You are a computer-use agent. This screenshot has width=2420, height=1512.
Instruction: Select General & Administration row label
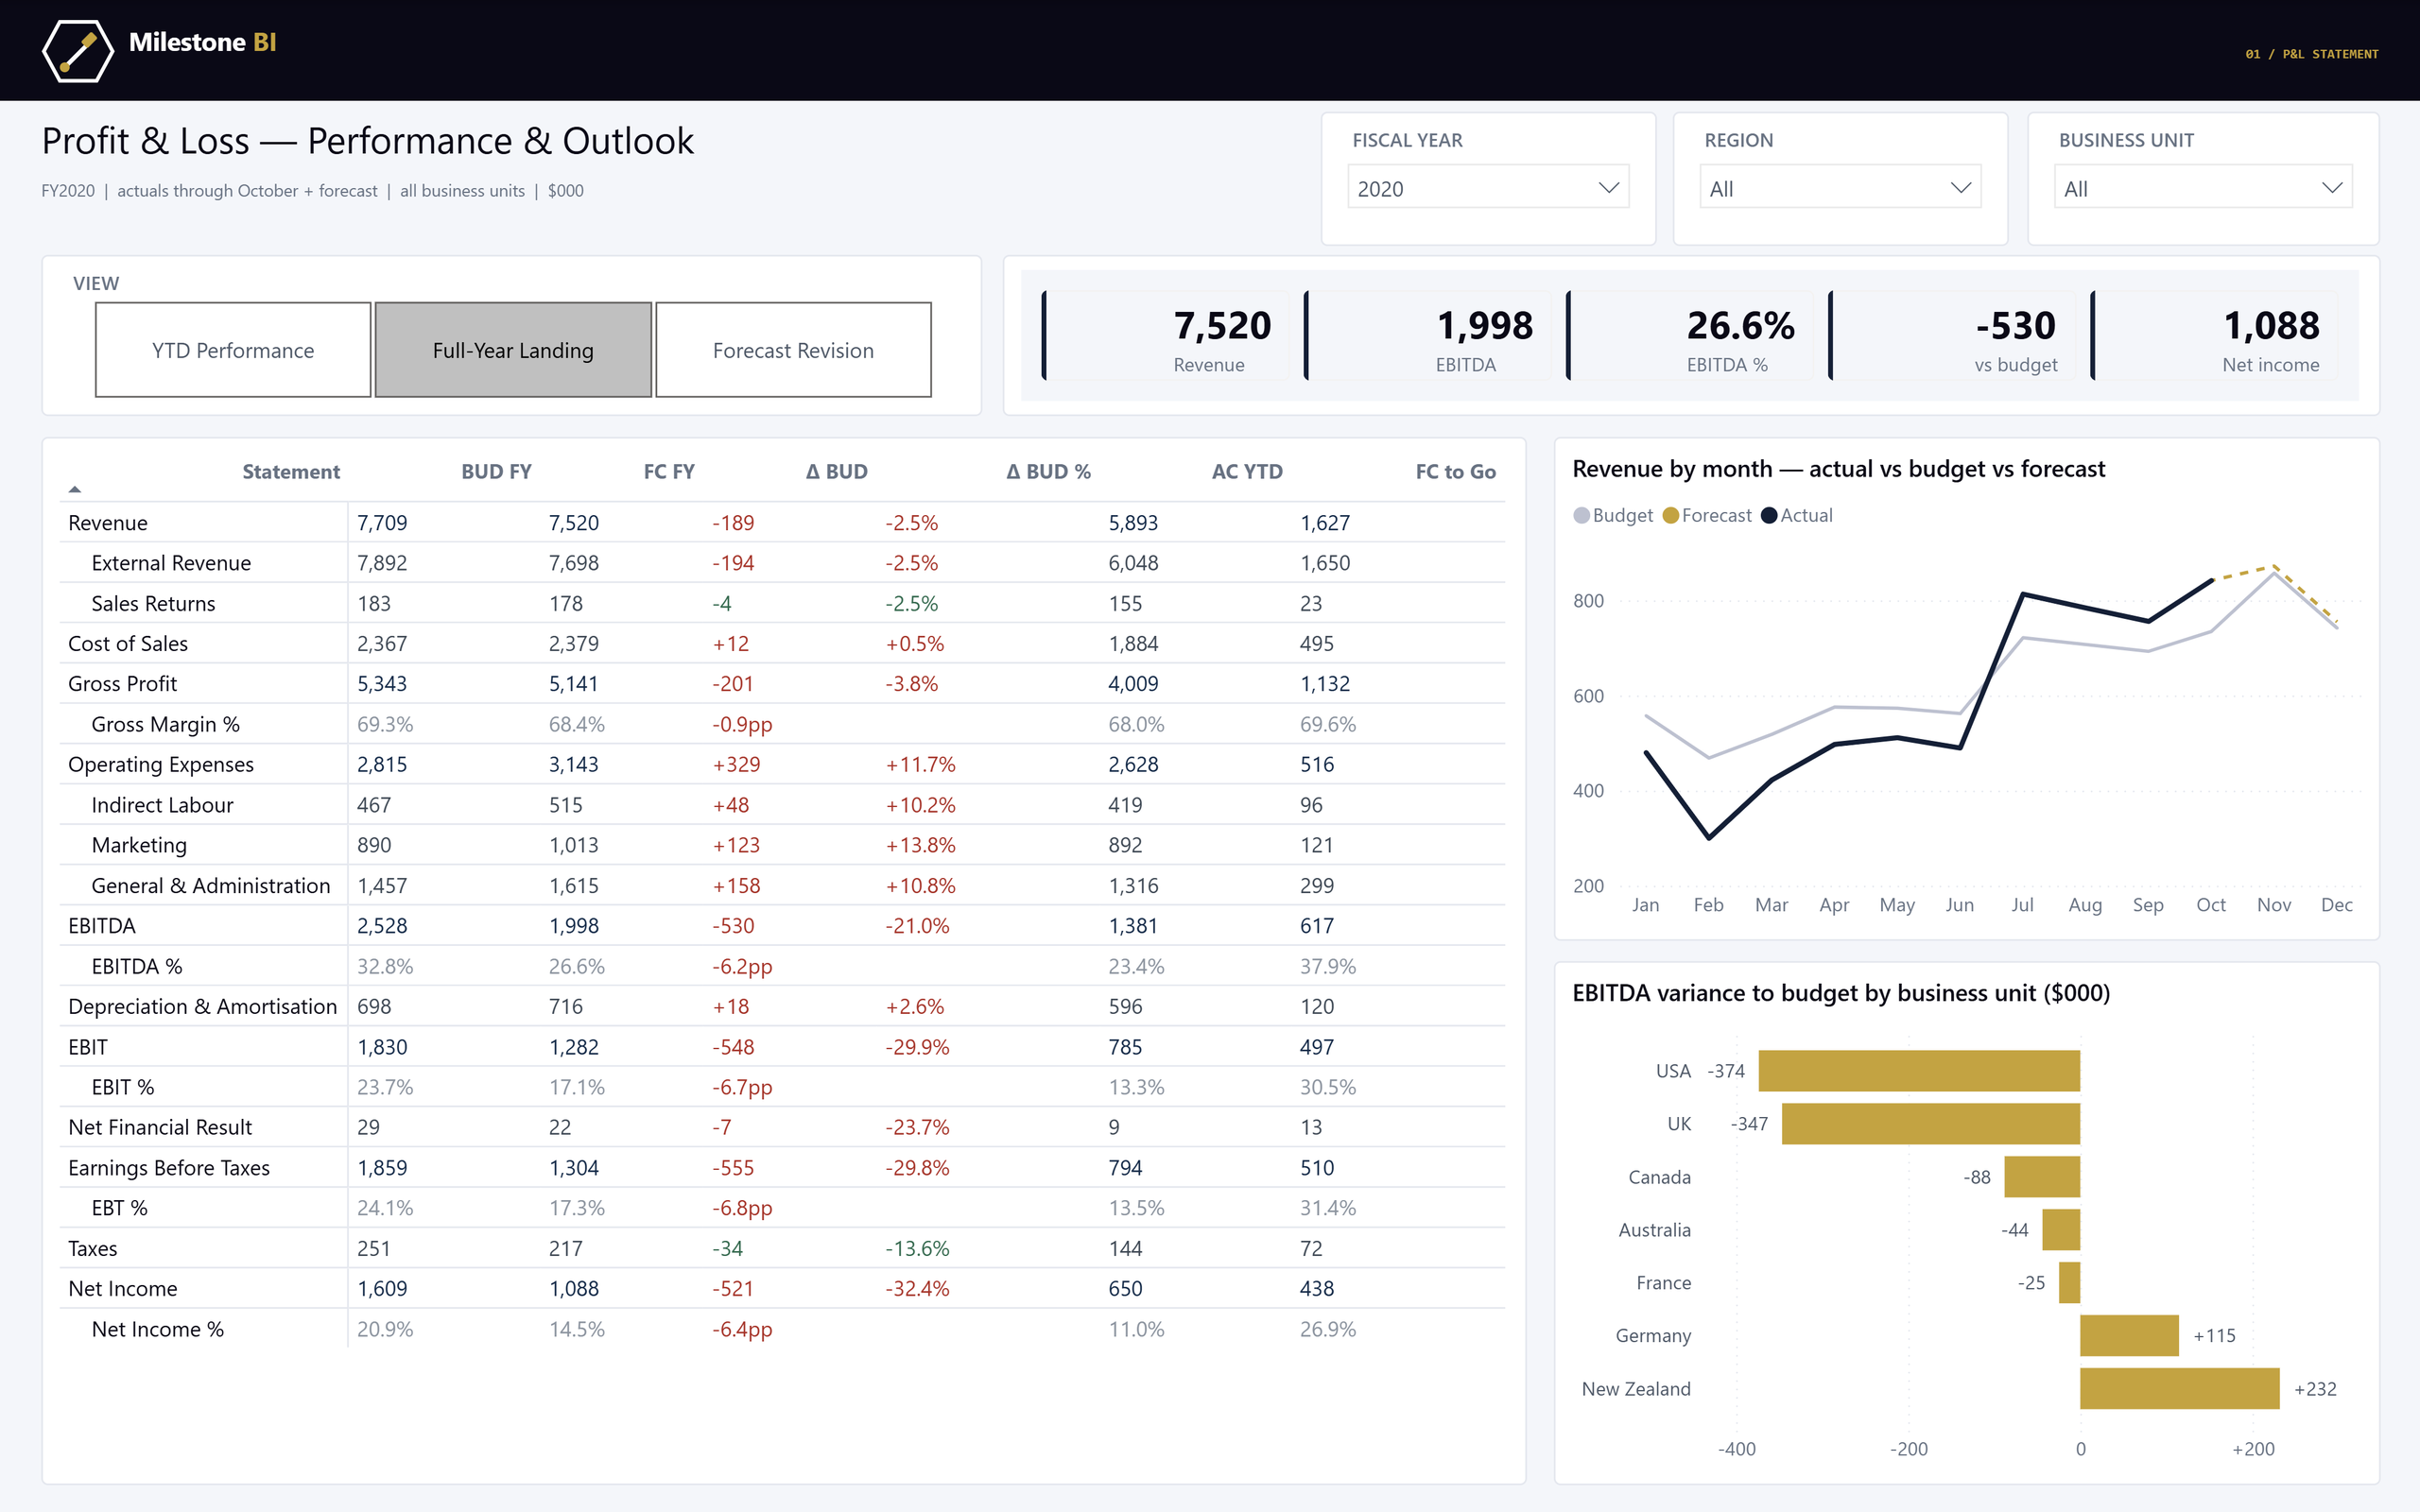pyautogui.click(x=210, y=885)
